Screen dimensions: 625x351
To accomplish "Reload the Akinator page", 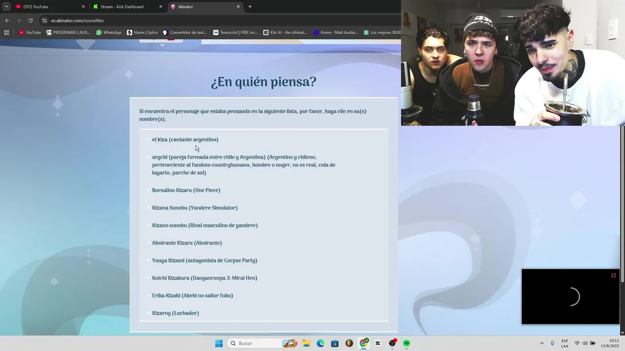I will tap(30, 20).
